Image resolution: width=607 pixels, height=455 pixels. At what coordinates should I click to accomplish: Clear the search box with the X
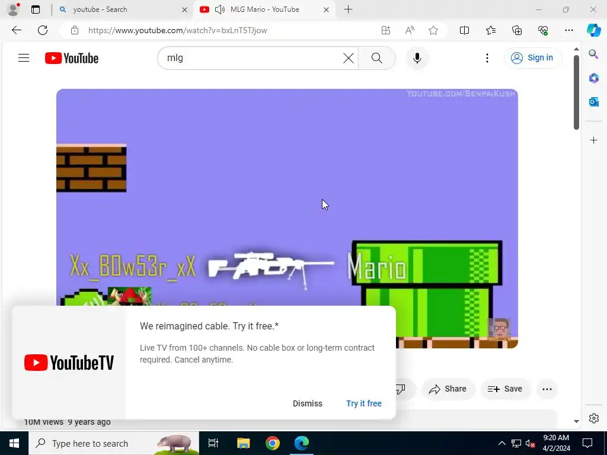[x=348, y=58]
